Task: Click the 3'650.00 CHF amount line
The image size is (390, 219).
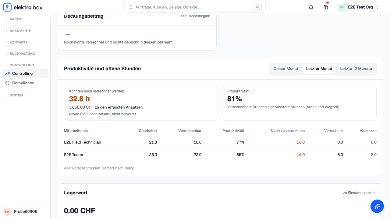Action: pyautogui.click(x=106, y=107)
